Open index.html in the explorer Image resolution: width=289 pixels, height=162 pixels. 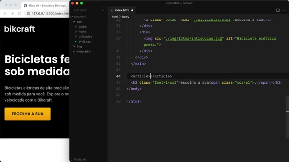coord(84,51)
